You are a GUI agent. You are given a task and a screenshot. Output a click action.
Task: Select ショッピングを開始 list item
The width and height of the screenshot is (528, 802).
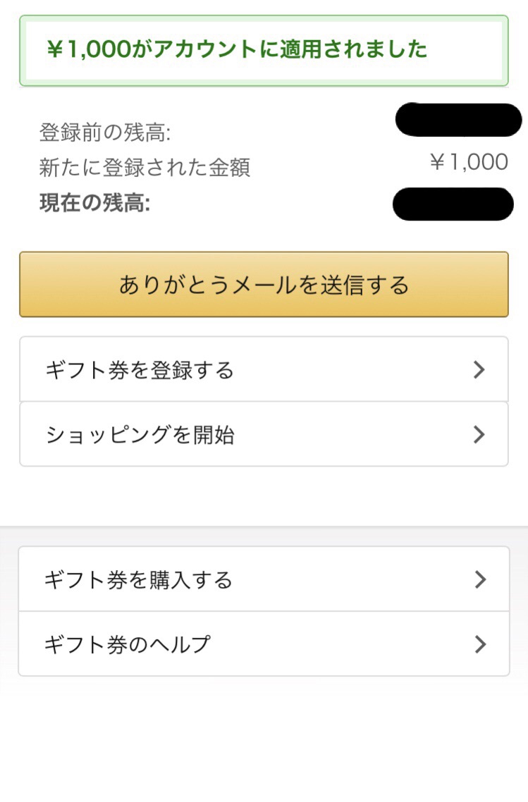(x=264, y=434)
